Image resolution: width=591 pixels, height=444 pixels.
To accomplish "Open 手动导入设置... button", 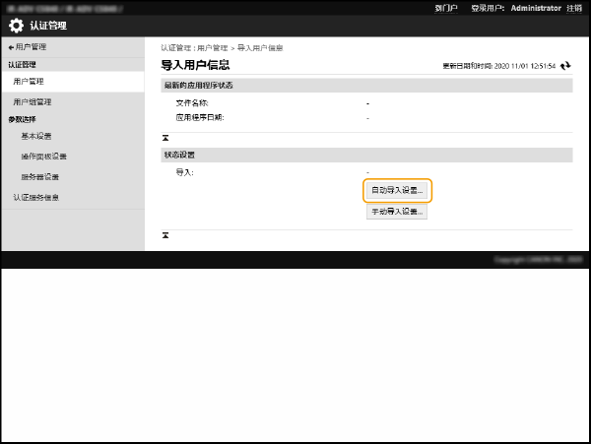I will tap(396, 212).
